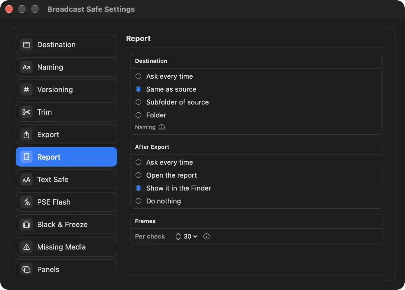Click the hash icon beside Versioning
The height and width of the screenshot is (290, 405).
point(26,90)
